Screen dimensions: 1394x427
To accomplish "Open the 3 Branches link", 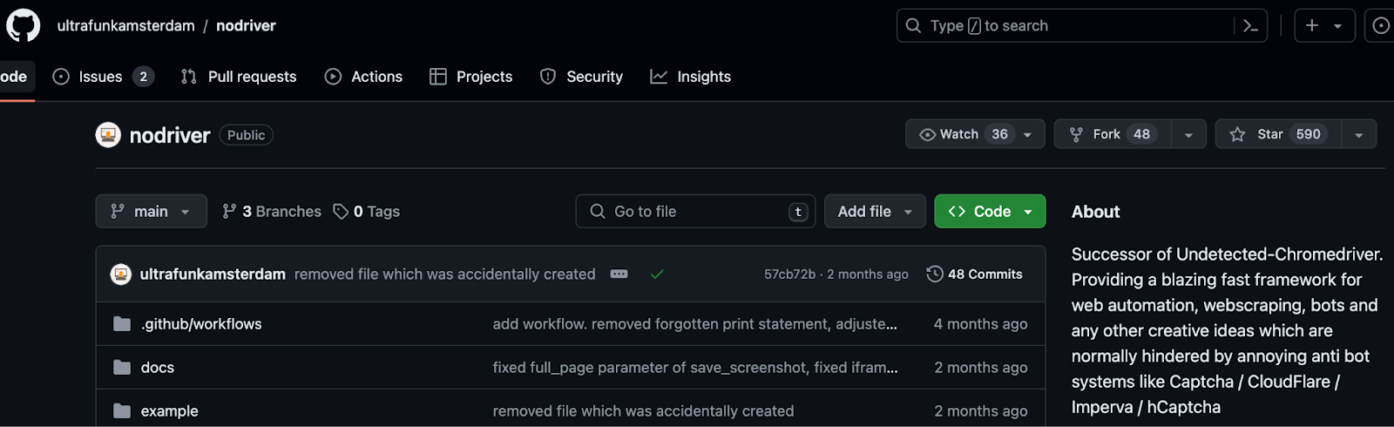I will point(272,212).
